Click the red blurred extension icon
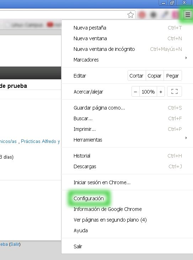The image size is (193, 260). click(142, 15)
